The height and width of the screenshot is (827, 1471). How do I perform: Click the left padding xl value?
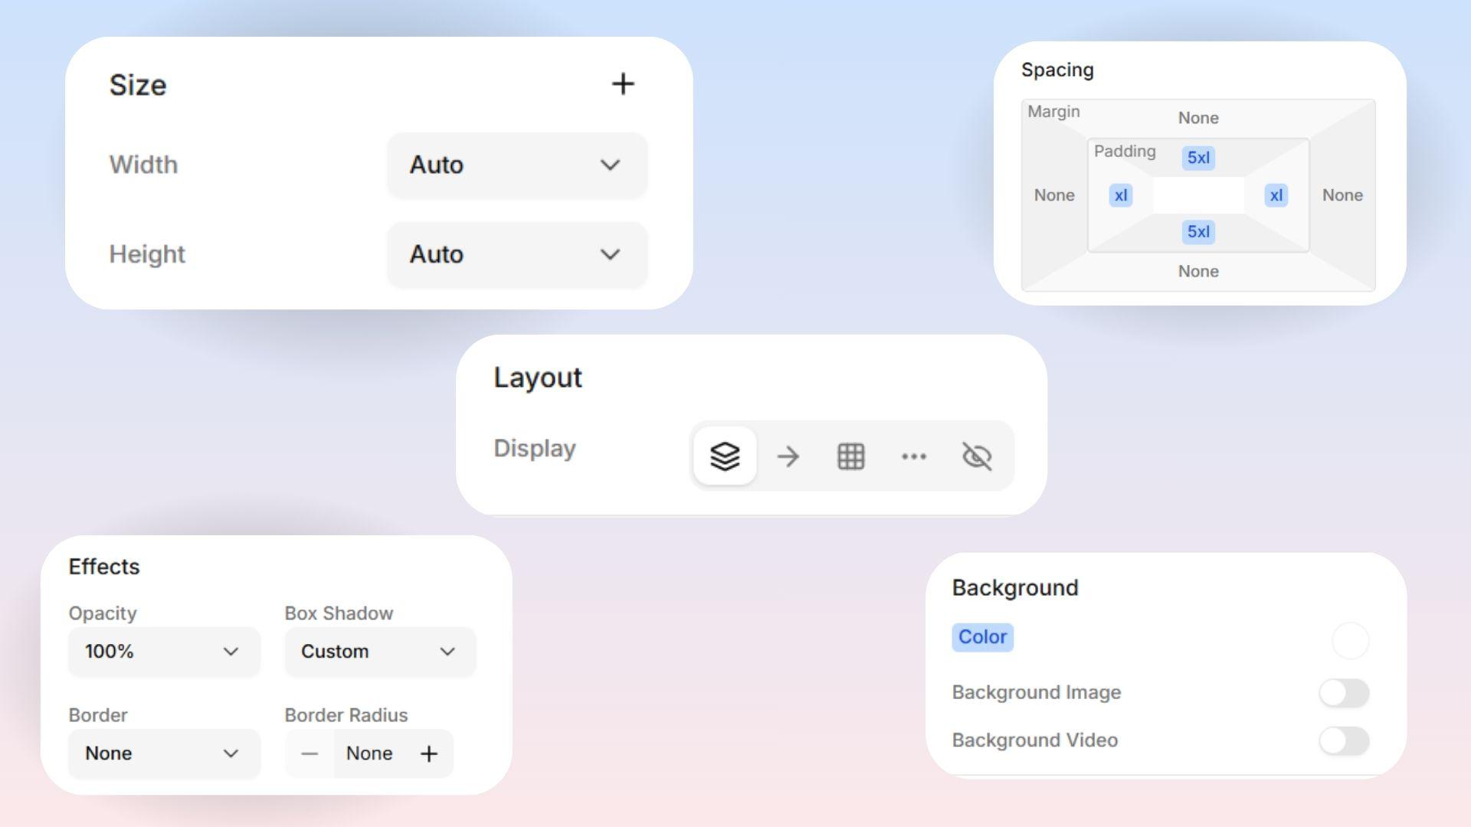pos(1121,195)
